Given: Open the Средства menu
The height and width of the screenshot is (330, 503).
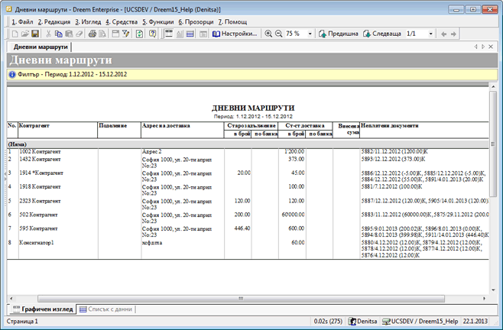Looking at the screenshot, I should [122, 22].
